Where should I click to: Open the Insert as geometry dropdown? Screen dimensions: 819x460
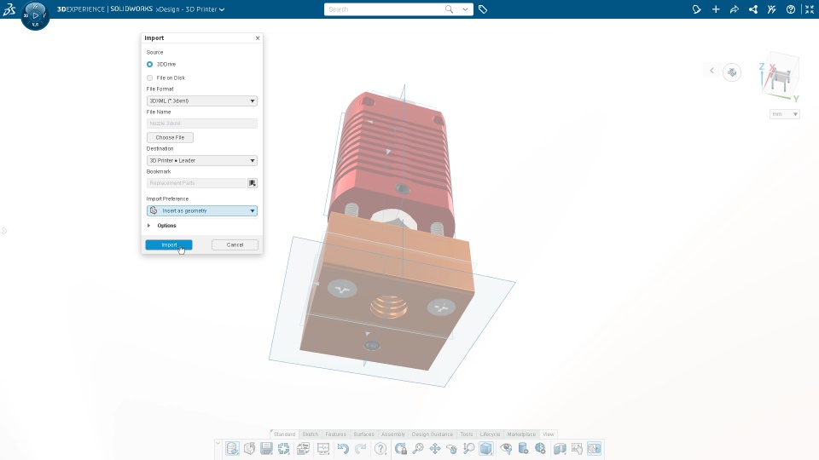(201, 210)
